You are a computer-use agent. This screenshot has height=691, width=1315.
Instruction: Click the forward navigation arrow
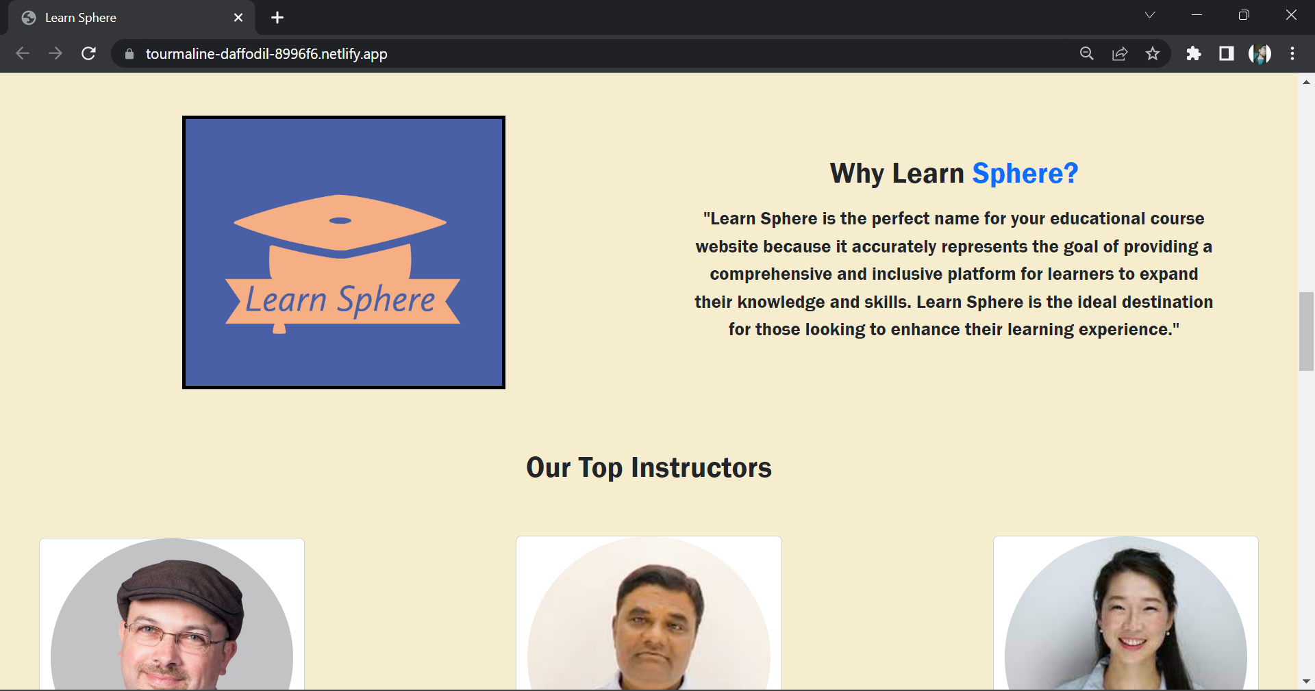pyautogui.click(x=55, y=53)
